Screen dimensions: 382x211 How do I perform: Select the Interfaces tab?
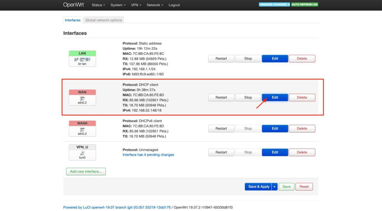[x=73, y=20]
